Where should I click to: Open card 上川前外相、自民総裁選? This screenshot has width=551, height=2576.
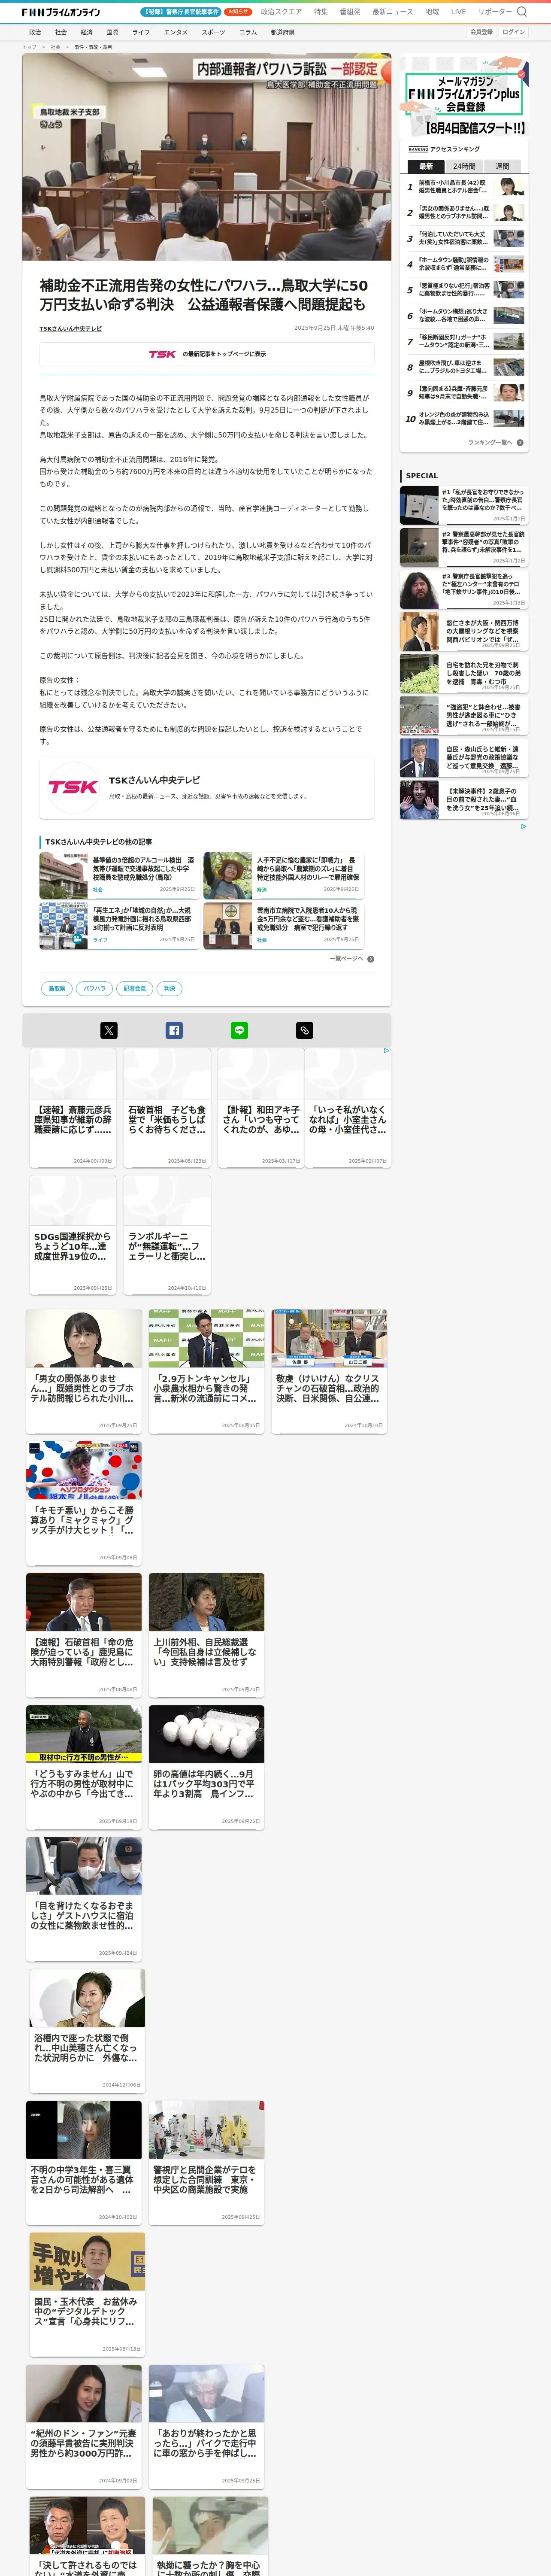click(207, 1635)
